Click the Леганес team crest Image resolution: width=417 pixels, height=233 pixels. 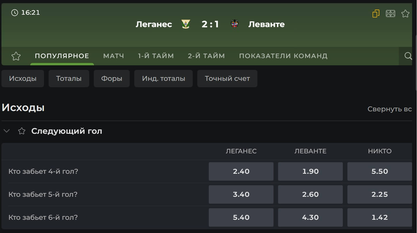point(186,24)
